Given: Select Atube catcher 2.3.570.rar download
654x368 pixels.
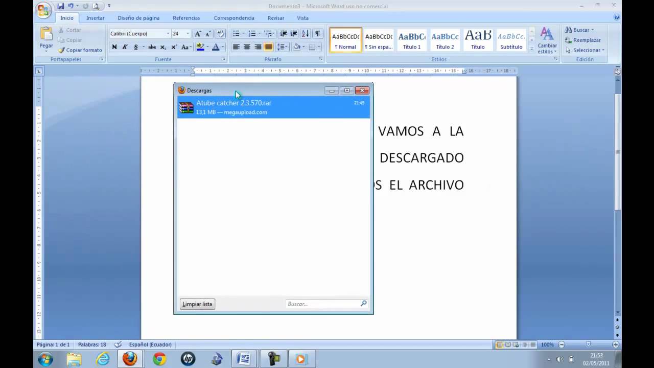Looking at the screenshot, I should point(273,107).
